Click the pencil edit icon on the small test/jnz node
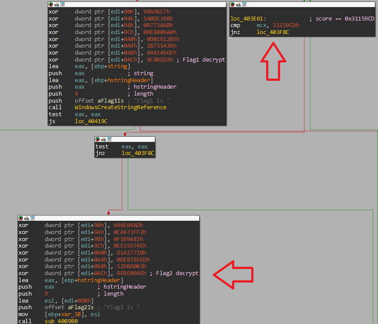Image resolution: width=378 pixels, height=324 pixels. pos(104,139)
